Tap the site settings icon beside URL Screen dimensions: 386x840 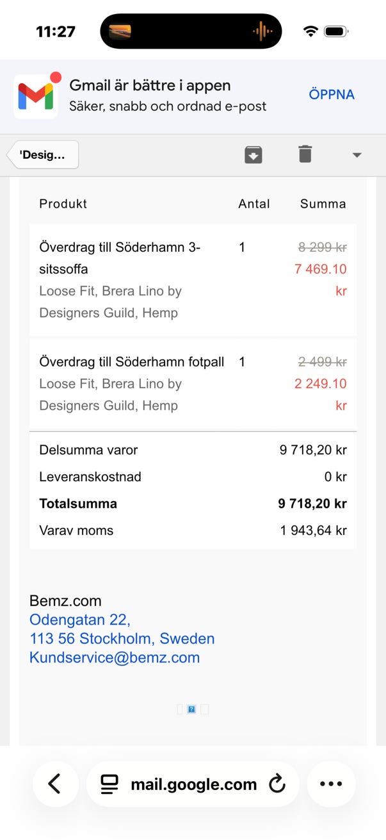pyautogui.click(x=109, y=784)
